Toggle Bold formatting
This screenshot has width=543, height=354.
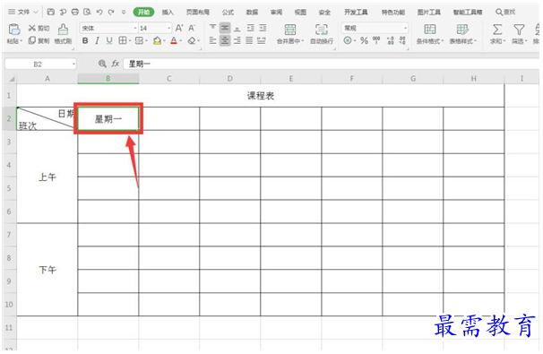click(85, 41)
